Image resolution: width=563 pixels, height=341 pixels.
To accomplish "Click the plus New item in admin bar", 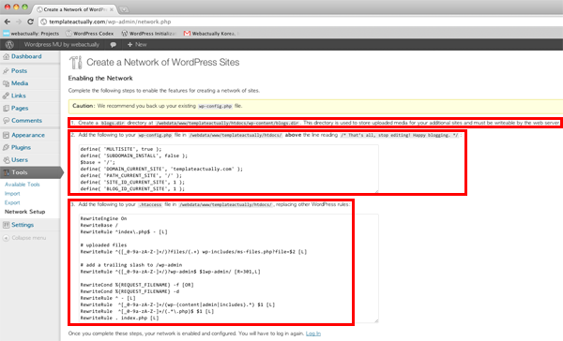I will pos(137,44).
